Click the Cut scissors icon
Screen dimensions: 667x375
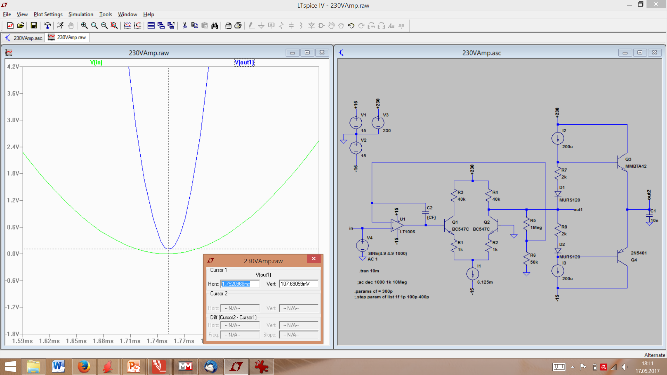(x=184, y=25)
